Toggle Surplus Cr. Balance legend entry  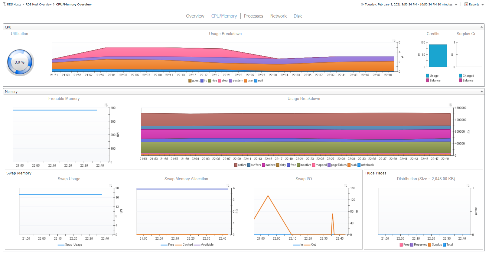[466, 81]
